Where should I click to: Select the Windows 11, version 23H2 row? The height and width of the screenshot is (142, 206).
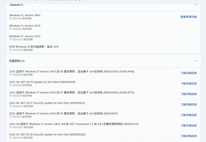[x=104, y=27]
